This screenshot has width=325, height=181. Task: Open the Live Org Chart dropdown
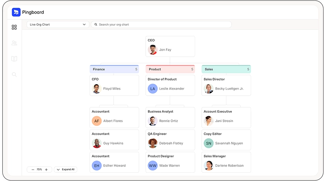pyautogui.click(x=58, y=24)
